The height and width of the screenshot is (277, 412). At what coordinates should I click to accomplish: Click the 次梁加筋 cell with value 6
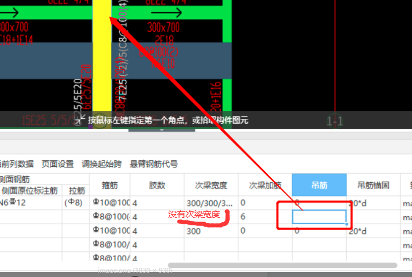click(x=265, y=217)
